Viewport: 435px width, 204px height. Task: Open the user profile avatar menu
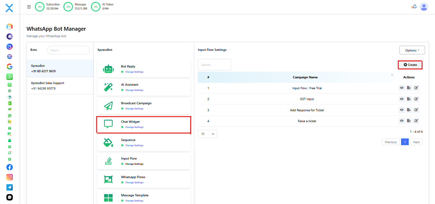pos(424,7)
